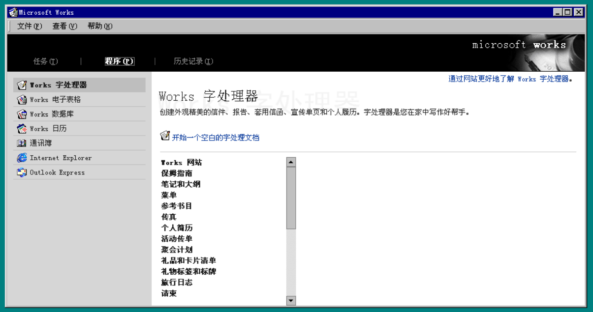Open the 查看 menu

(64, 26)
